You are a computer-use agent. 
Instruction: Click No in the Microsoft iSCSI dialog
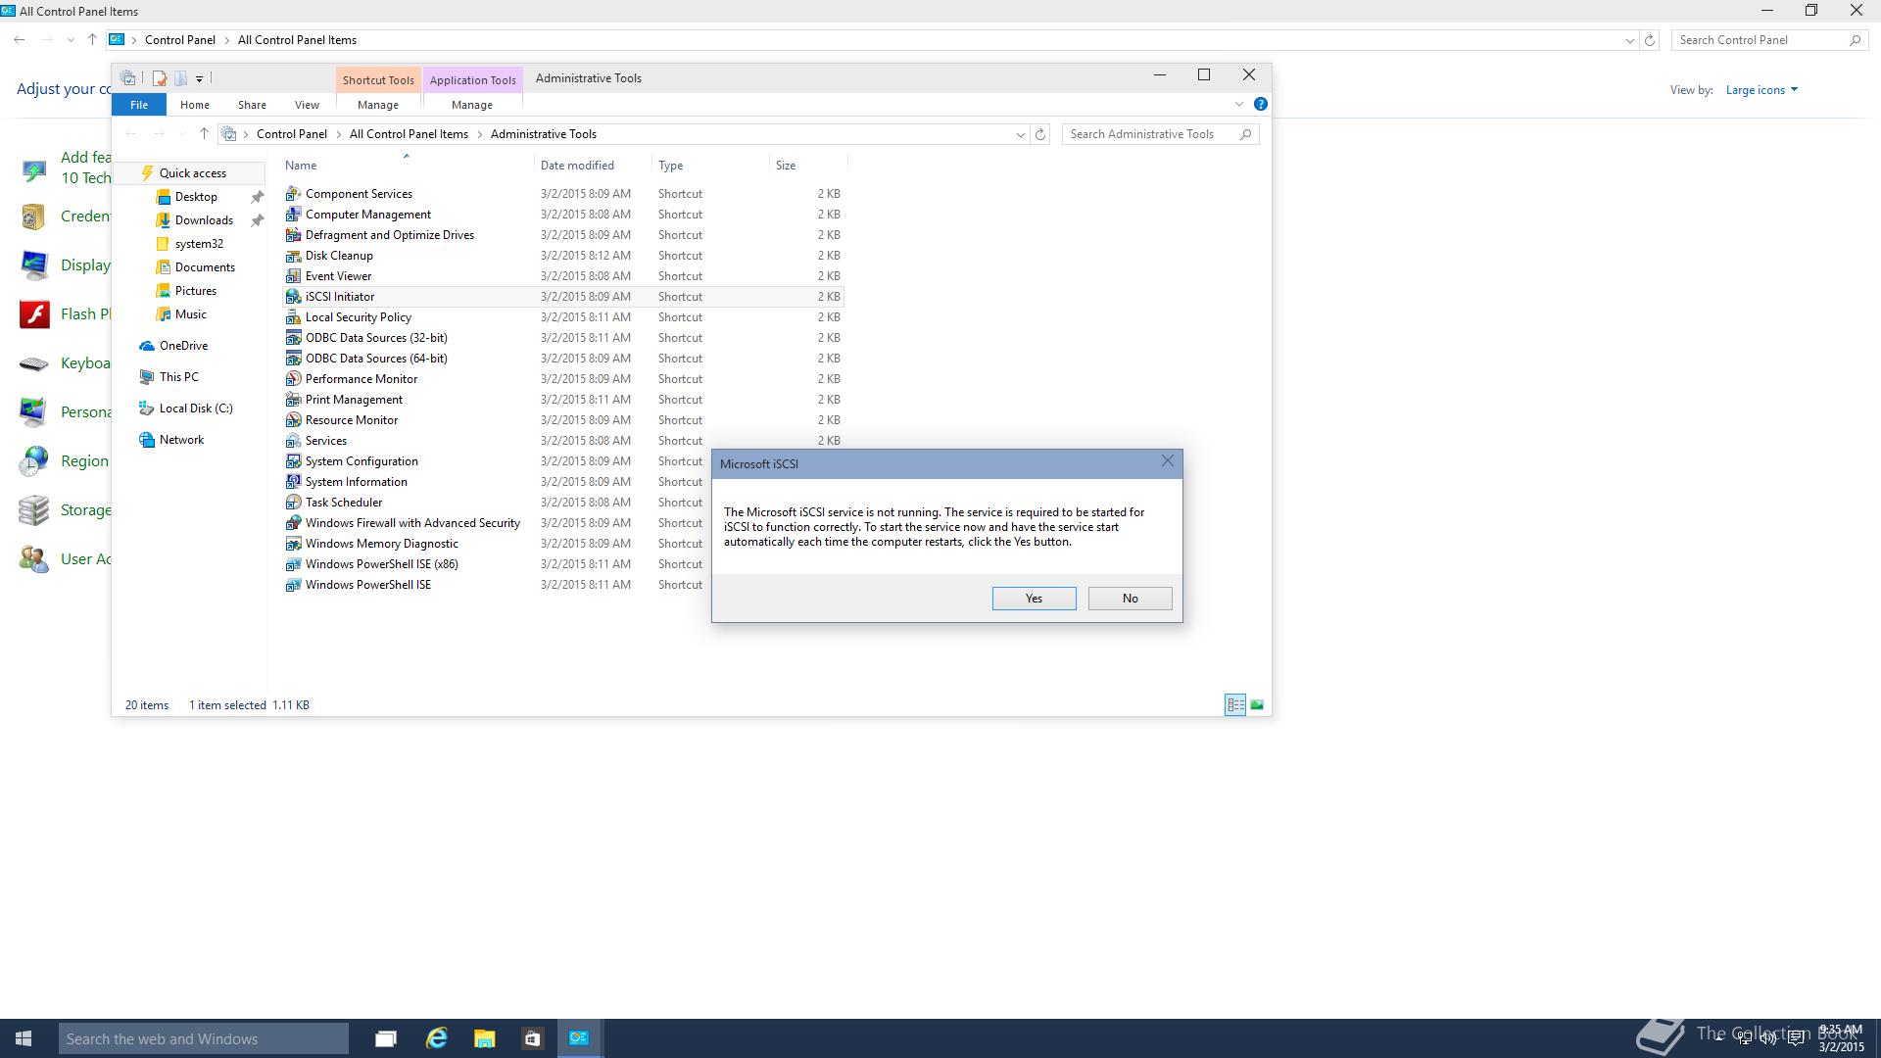(1130, 599)
